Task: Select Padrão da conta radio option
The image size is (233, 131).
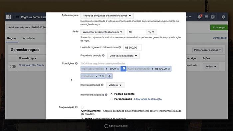Action: click(112, 94)
